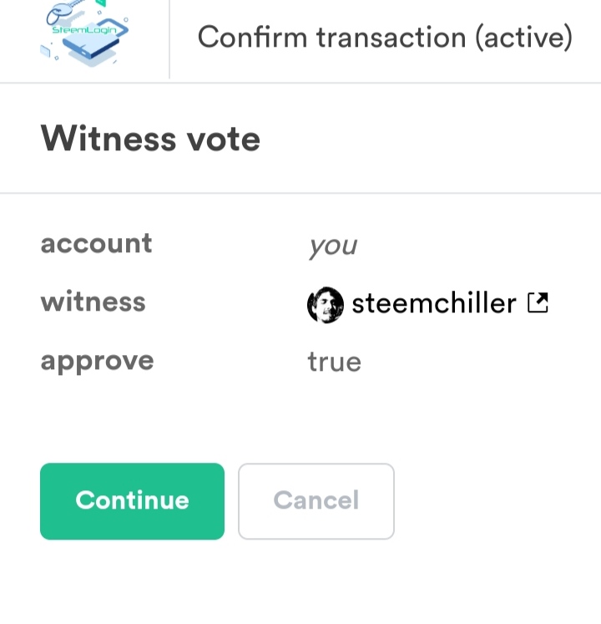The image size is (601, 624).
Task: Click the green shape at logo top
Action: [100, 4]
